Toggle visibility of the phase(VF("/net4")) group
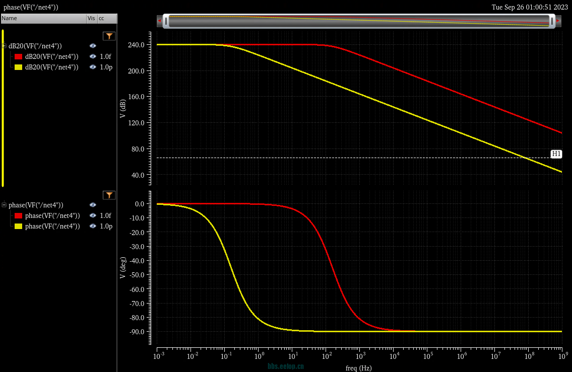Viewport: 572px width, 372px height. [93, 205]
